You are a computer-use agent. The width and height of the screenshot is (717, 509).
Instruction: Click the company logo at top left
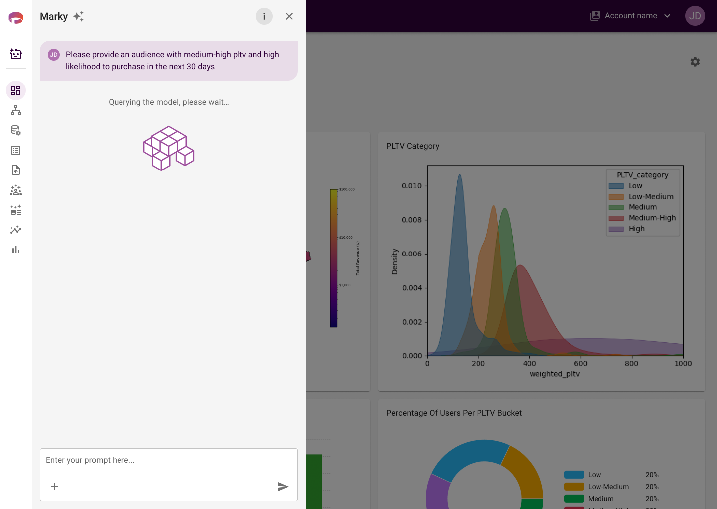16,18
